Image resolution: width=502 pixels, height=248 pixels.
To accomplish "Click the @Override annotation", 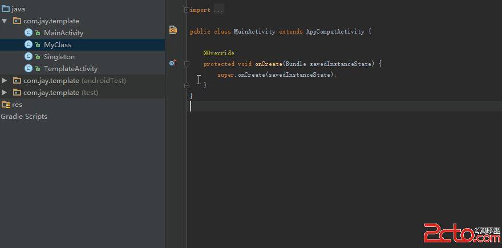I will point(218,53).
